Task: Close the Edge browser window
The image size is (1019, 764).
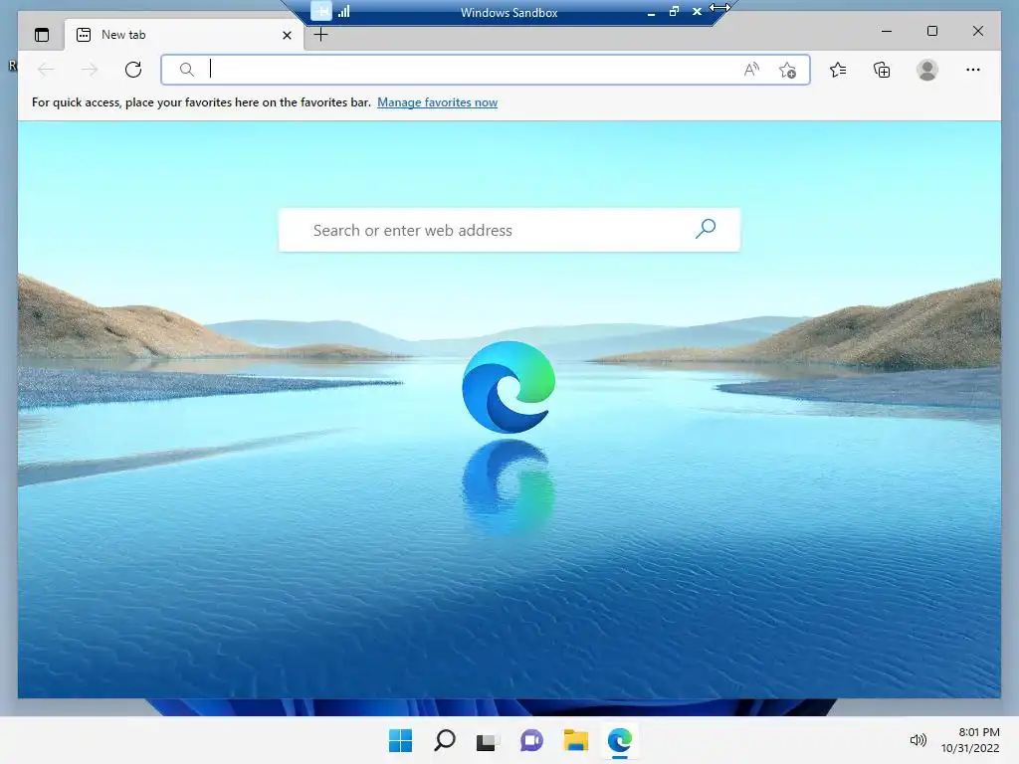Action: click(978, 31)
